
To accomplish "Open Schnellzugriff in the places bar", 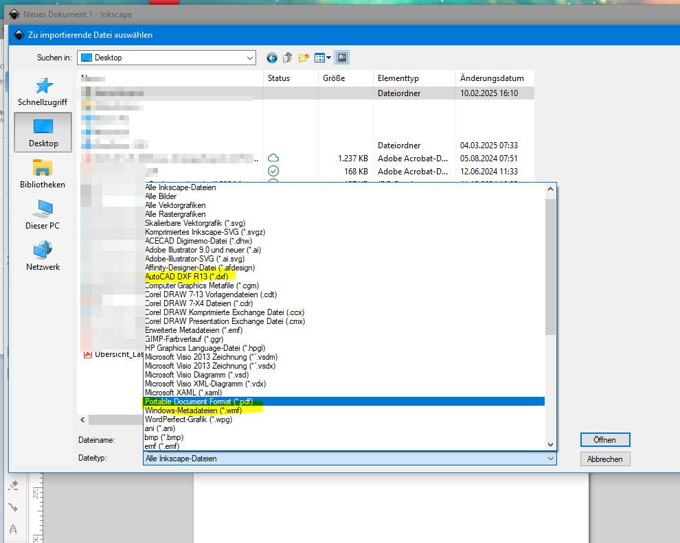I will (x=43, y=92).
